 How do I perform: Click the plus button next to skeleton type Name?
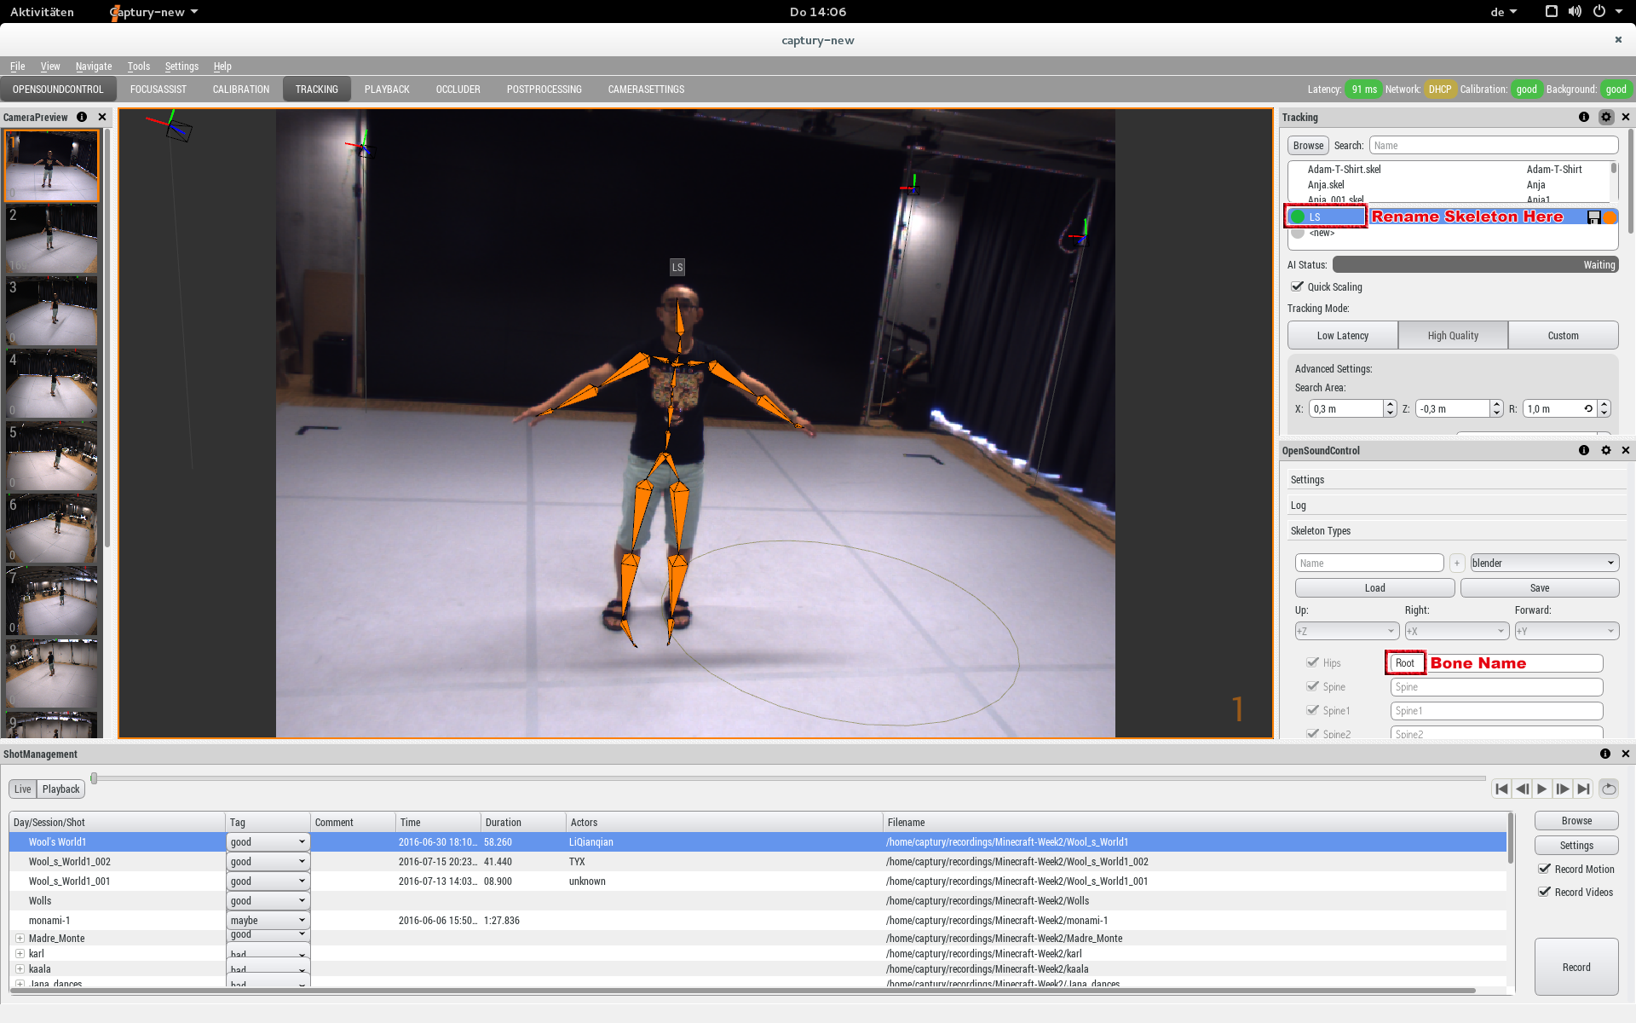tap(1457, 563)
